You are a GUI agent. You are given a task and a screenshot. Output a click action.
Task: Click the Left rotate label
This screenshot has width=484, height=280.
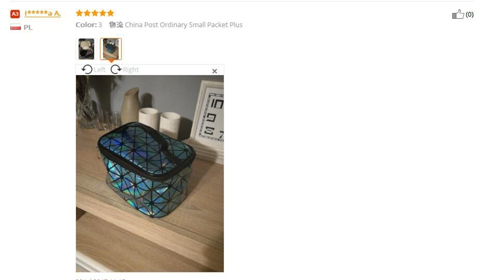[x=99, y=70]
